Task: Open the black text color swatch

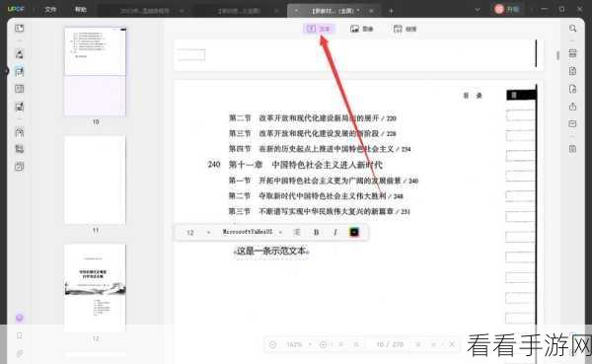Action: tap(354, 232)
